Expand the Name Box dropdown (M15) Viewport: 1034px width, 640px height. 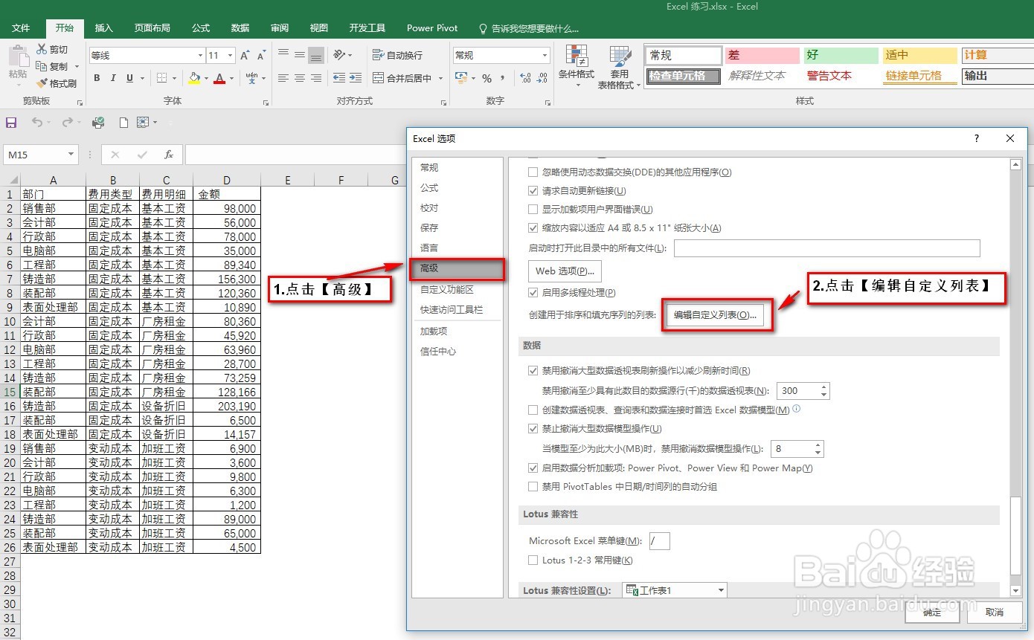pos(71,155)
